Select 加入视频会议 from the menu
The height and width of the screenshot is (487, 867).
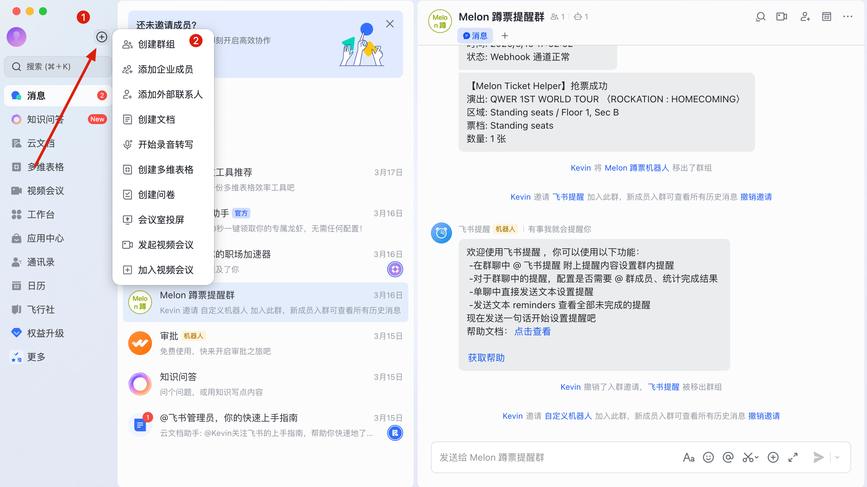(163, 270)
